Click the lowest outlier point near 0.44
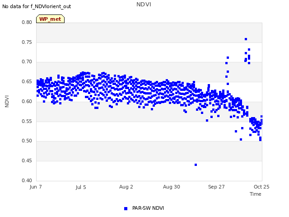 coord(196,165)
